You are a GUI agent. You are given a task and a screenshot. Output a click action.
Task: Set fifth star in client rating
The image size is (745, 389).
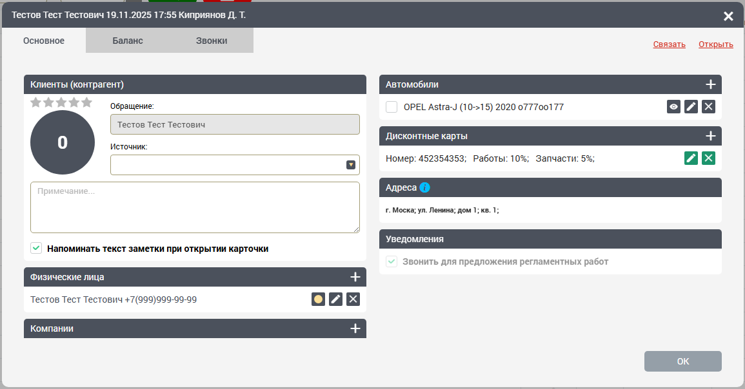(x=86, y=102)
